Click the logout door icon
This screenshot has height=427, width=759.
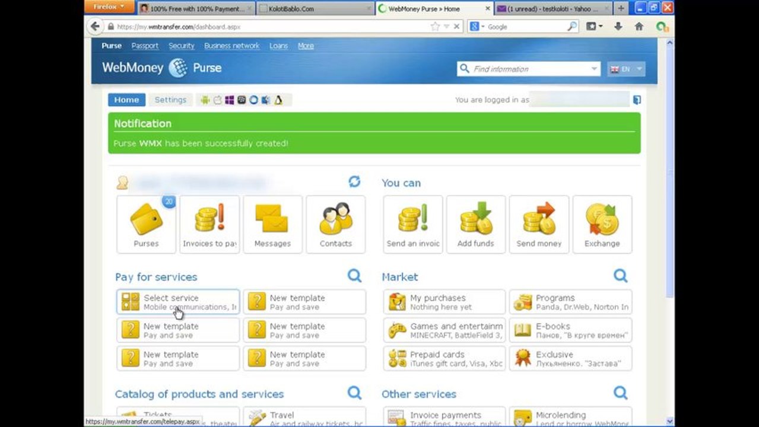[x=637, y=100]
